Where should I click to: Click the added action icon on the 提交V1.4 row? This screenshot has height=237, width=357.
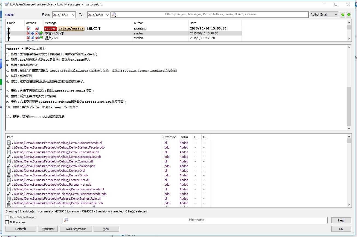32,38
